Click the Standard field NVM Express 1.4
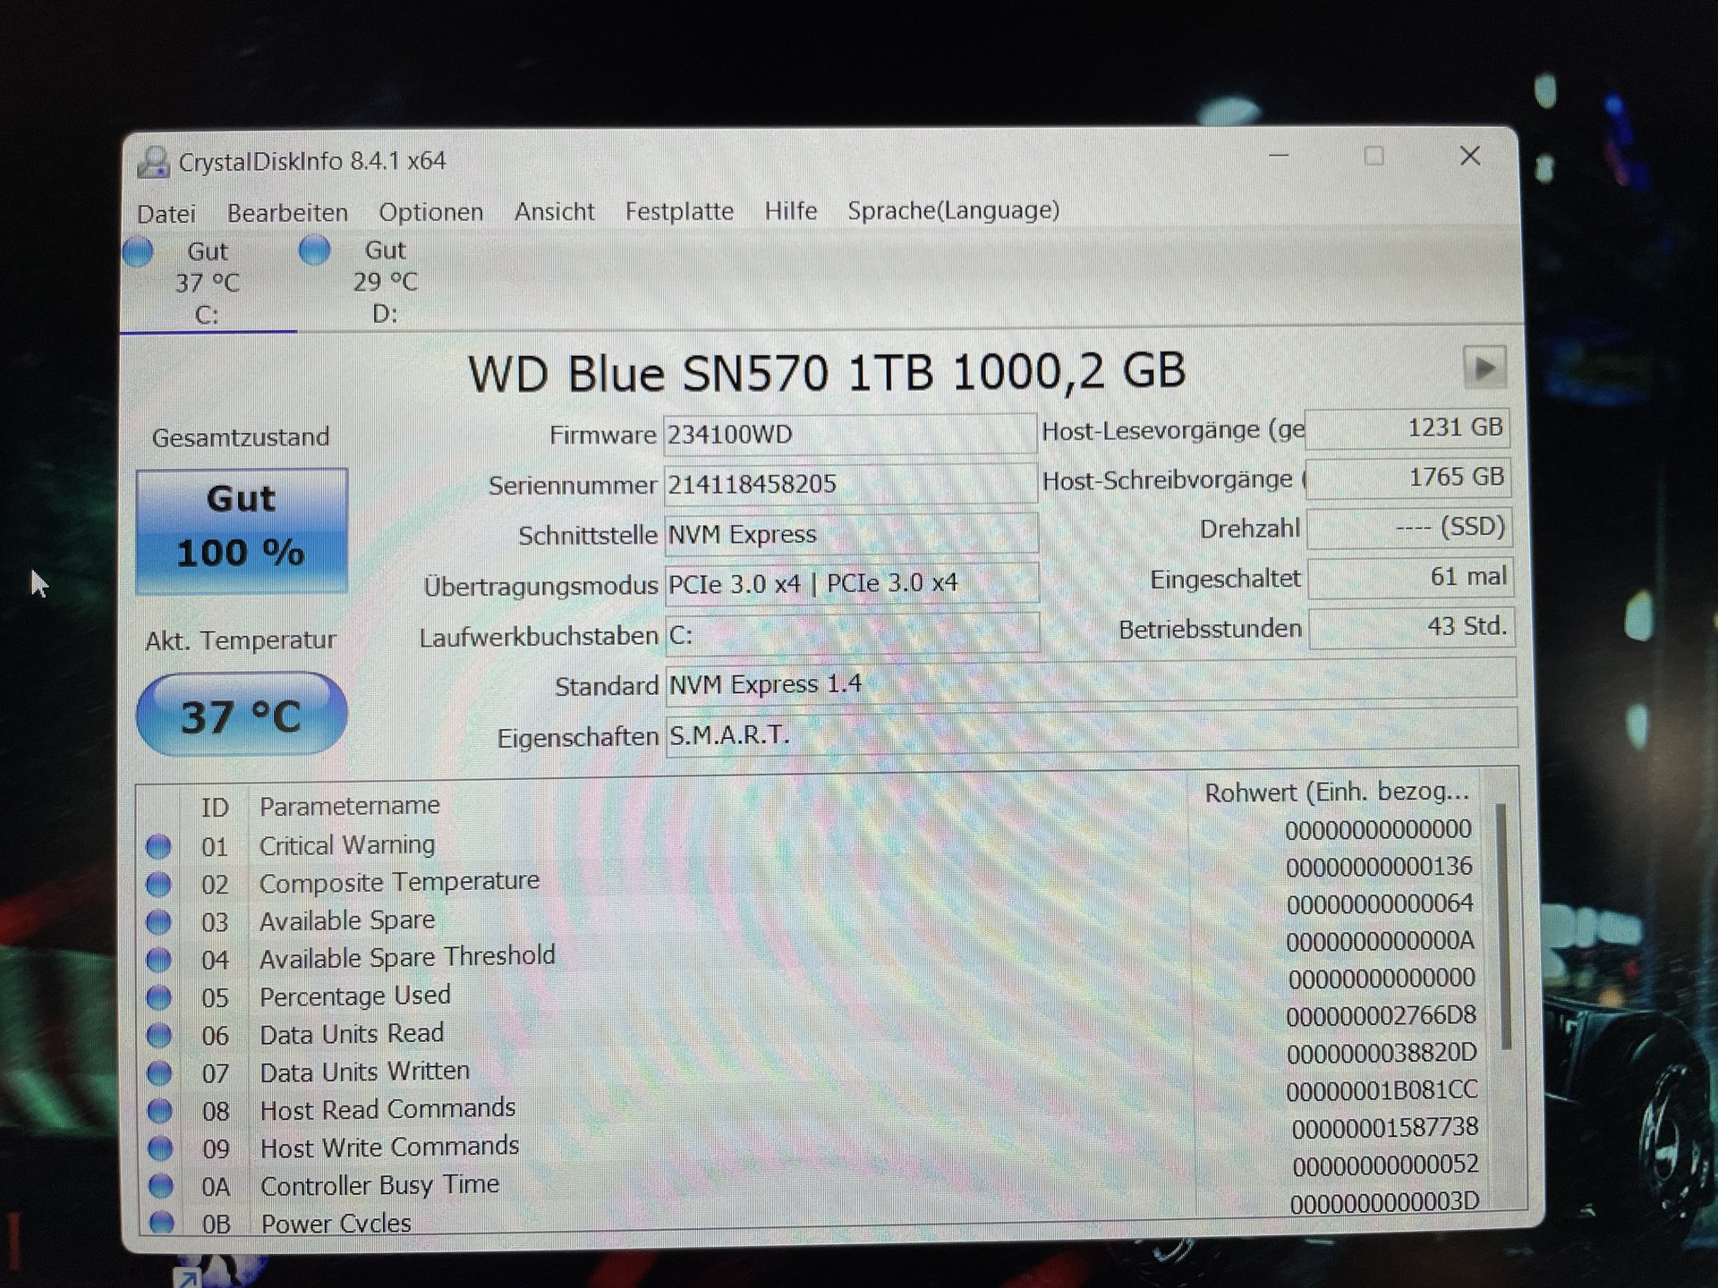 click(1091, 682)
